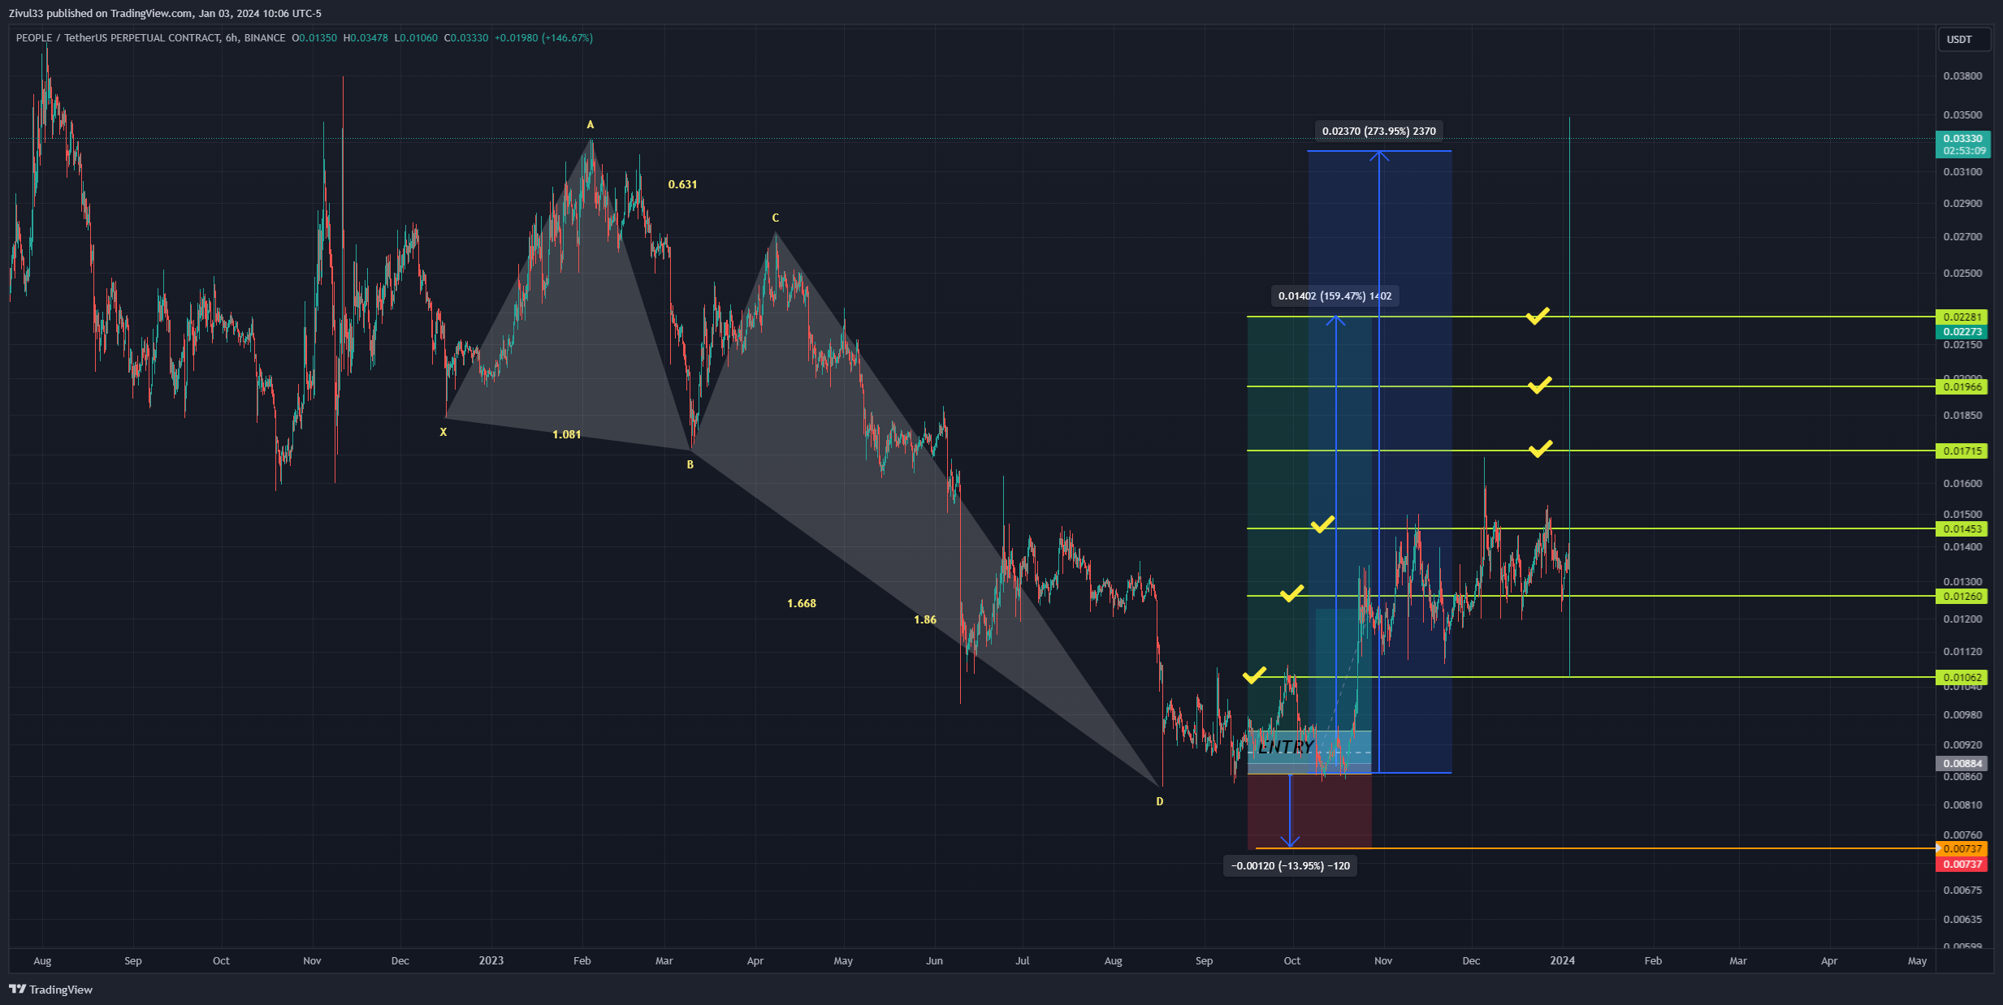The image size is (2003, 1005).
Task: Click the 0.00810 price axis label
Action: click(x=1962, y=804)
